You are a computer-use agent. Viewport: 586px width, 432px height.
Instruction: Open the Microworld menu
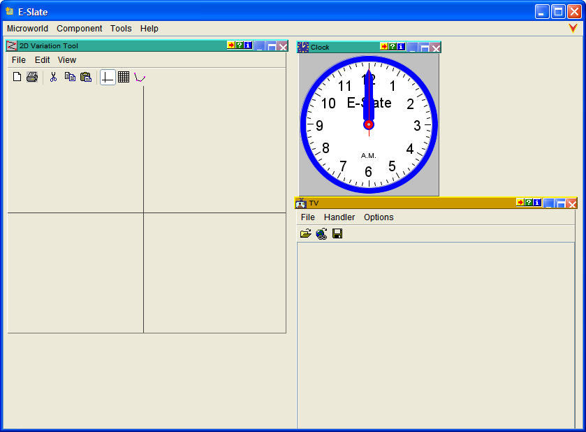point(27,29)
